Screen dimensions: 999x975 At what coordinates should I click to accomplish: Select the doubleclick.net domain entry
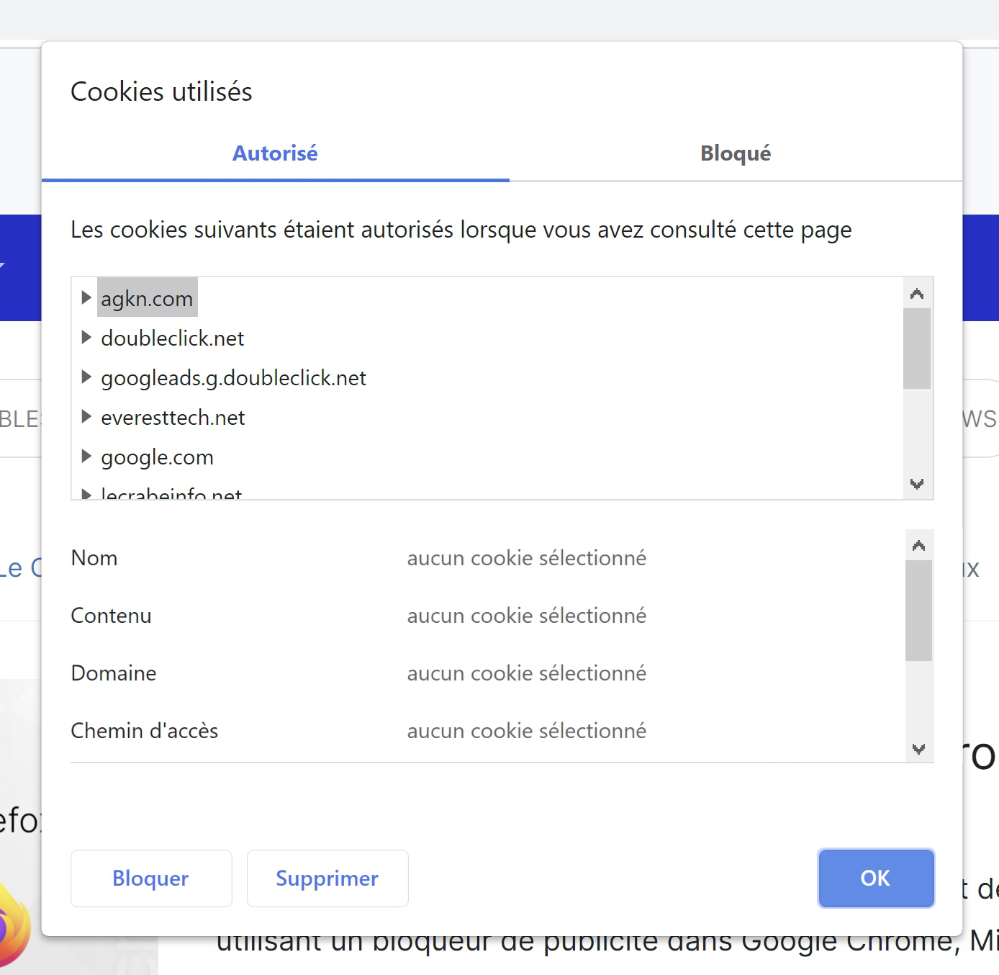pyautogui.click(x=173, y=338)
